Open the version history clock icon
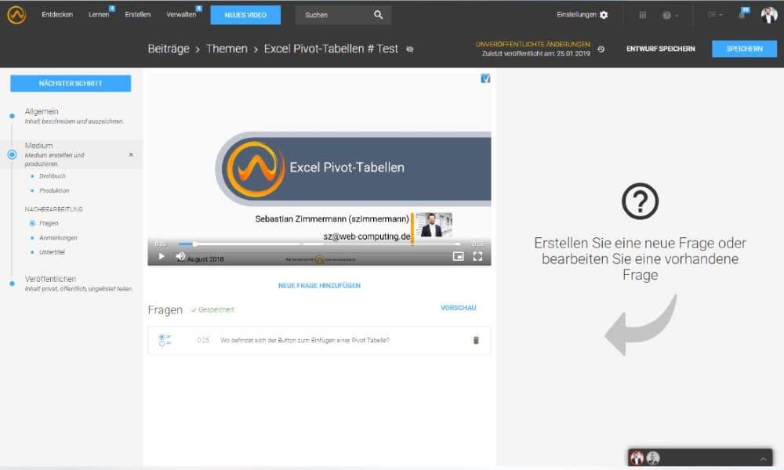Viewport: 784px width, 470px height. coord(601,49)
